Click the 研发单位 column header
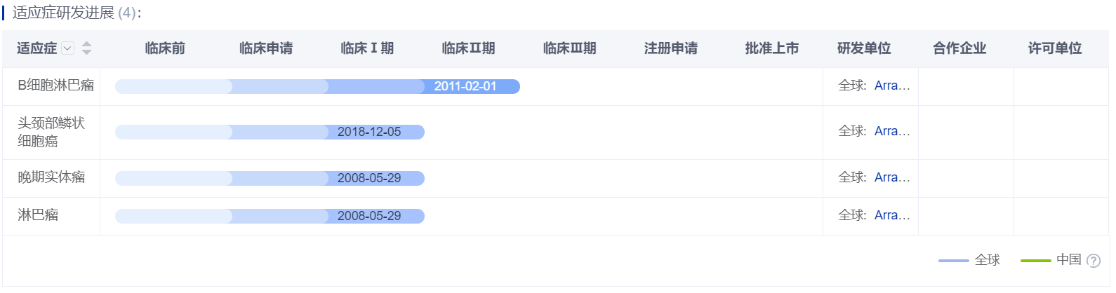1116x293 pixels. coord(864,48)
